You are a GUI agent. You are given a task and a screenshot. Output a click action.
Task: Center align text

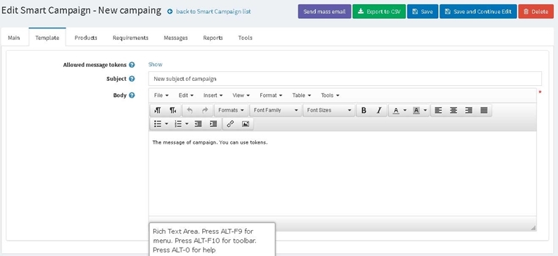click(x=453, y=110)
